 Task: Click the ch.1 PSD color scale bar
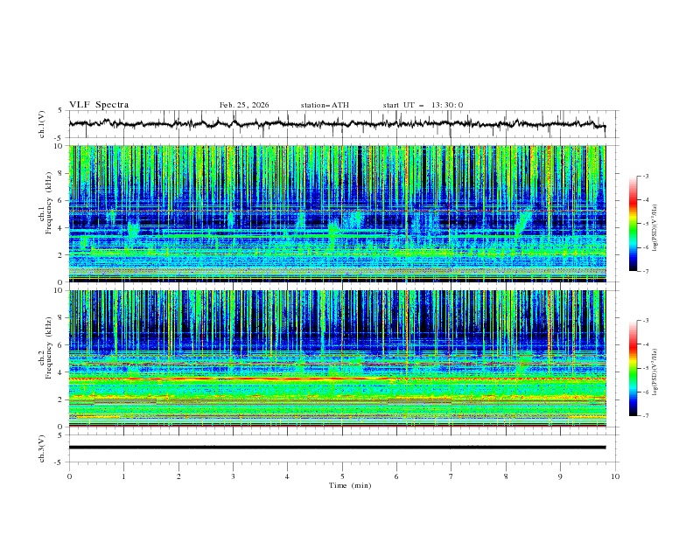(x=633, y=224)
